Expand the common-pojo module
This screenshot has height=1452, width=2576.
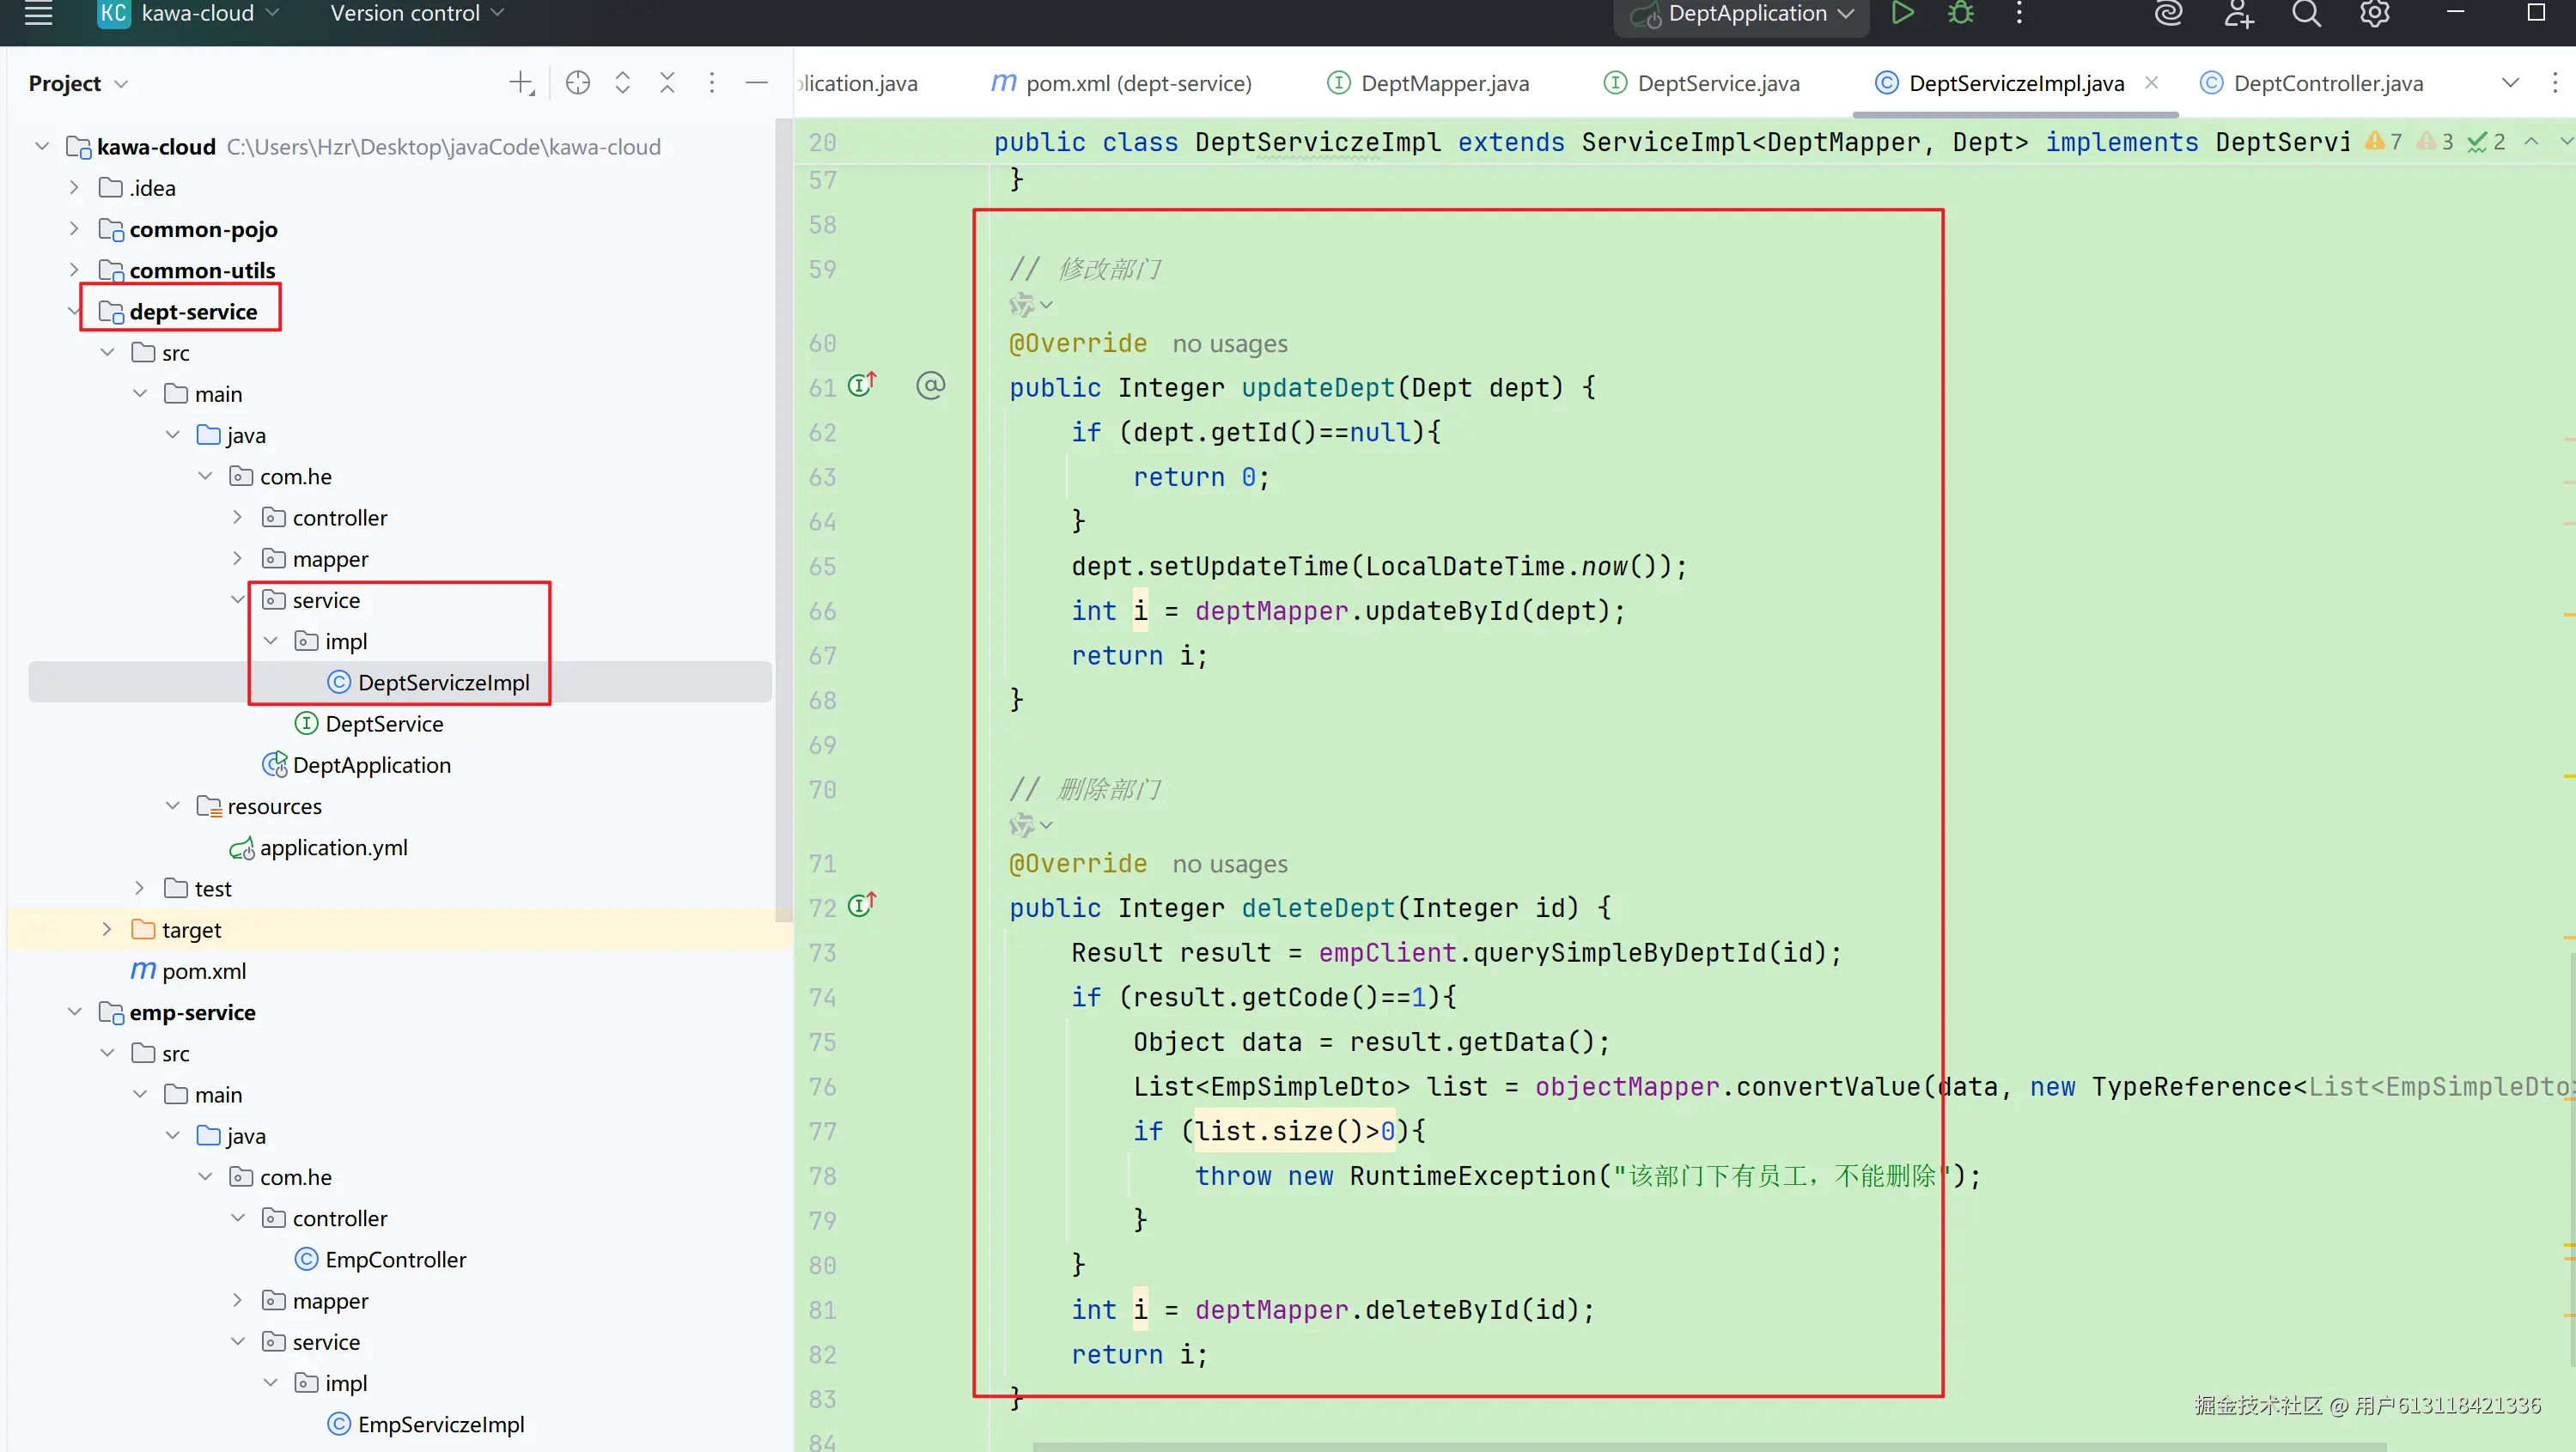[74, 229]
